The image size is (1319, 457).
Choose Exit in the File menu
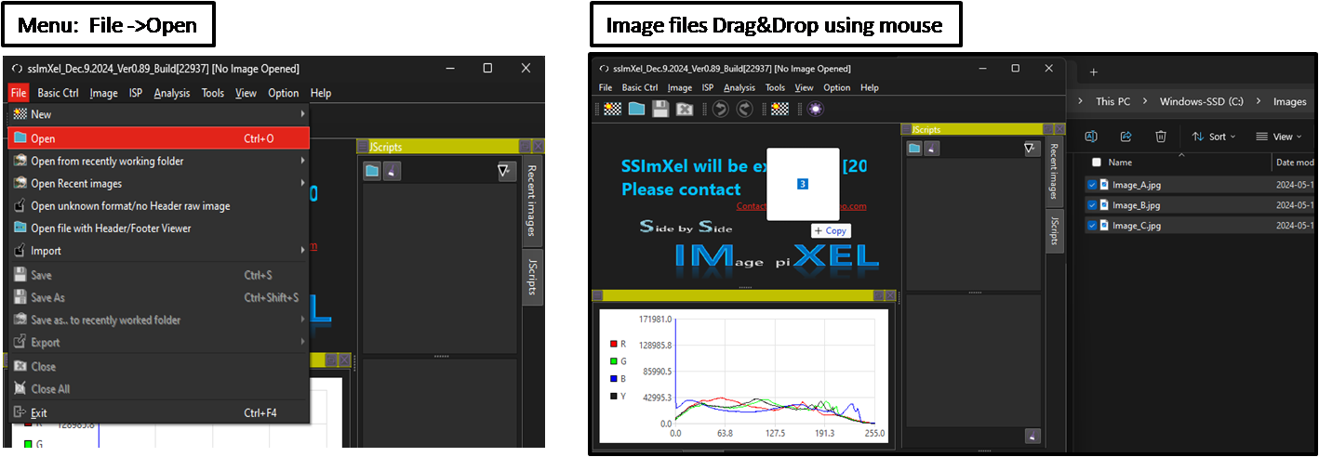(x=158, y=412)
